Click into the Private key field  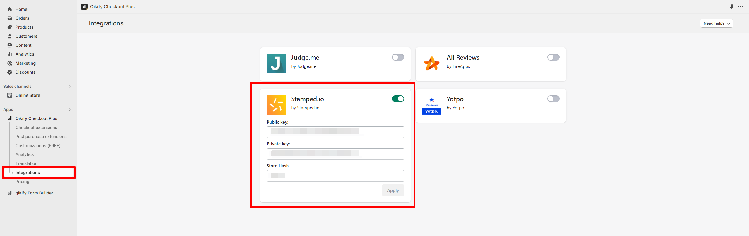335,154
